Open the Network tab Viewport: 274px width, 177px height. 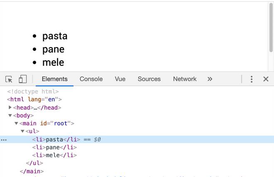[x=185, y=79]
